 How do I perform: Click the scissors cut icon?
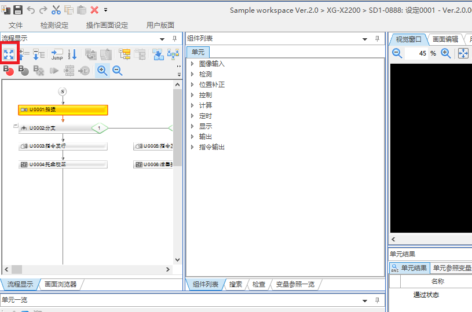click(56, 10)
